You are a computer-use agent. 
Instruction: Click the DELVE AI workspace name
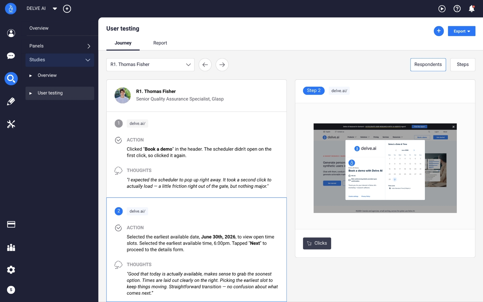(36, 9)
